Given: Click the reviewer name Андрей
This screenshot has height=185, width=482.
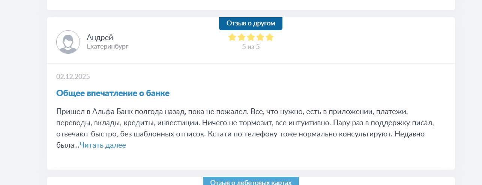Looking at the screenshot, I should point(100,37).
